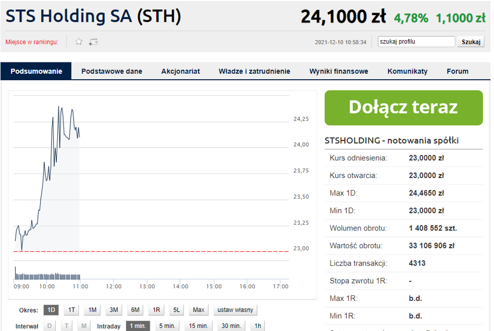
Task: Add to portfolio with the wallet plus icon
Action: pyautogui.click(x=93, y=42)
